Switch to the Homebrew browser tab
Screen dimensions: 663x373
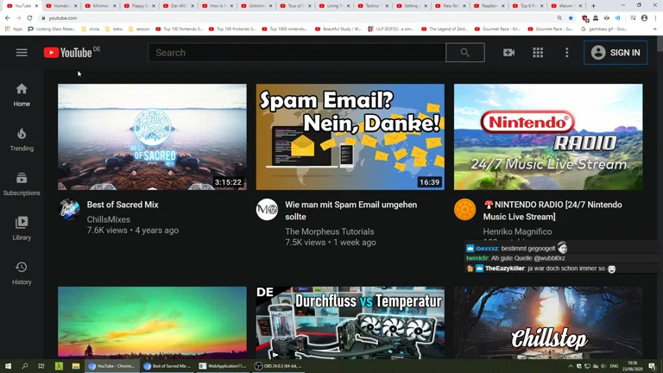62,6
